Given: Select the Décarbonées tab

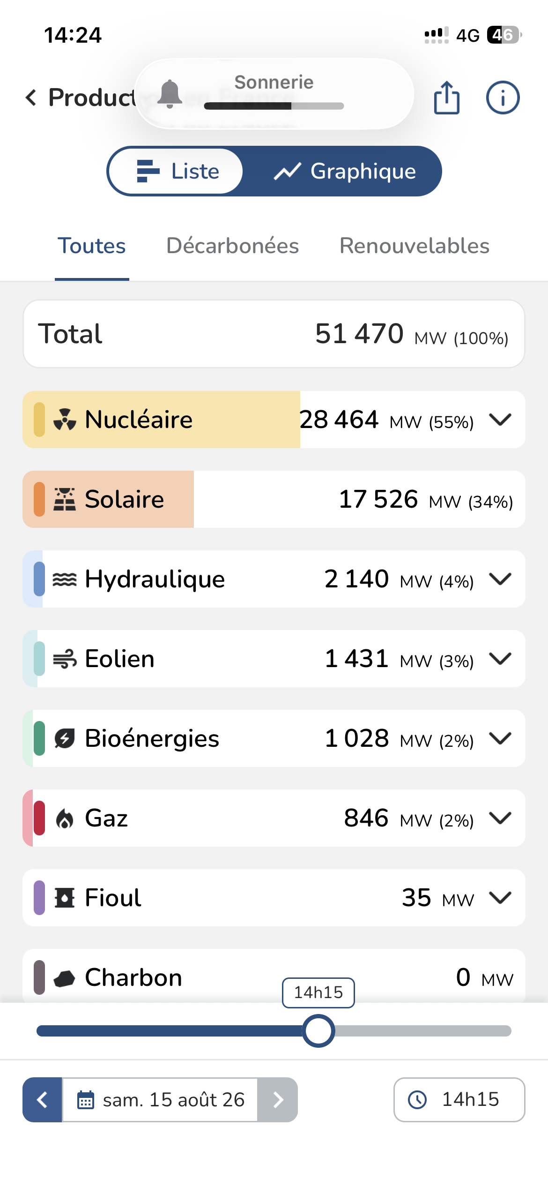Looking at the screenshot, I should click(233, 246).
